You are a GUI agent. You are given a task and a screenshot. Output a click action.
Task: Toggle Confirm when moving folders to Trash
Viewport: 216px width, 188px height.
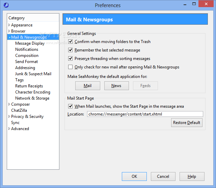(x=71, y=41)
